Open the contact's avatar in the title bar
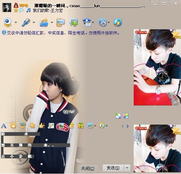The height and width of the screenshot is (174, 181). point(7,7)
